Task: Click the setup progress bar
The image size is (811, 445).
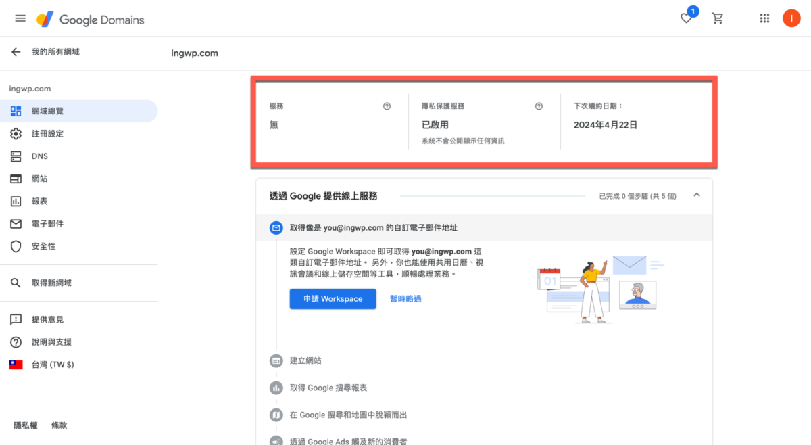Action: coord(493,196)
